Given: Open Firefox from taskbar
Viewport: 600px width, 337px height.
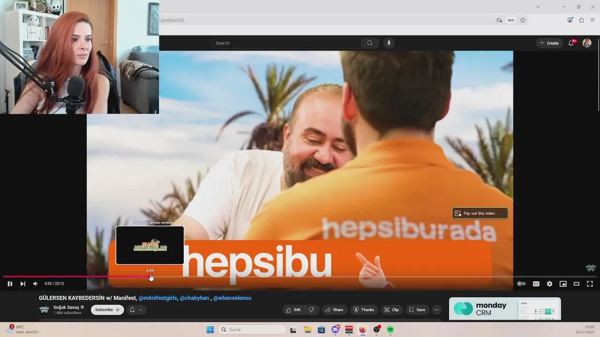Looking at the screenshot, I should [362, 330].
